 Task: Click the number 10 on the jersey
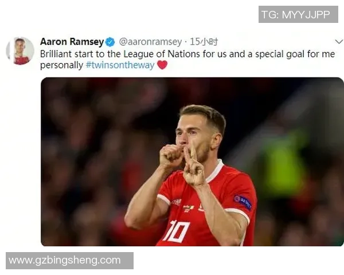tap(176, 231)
